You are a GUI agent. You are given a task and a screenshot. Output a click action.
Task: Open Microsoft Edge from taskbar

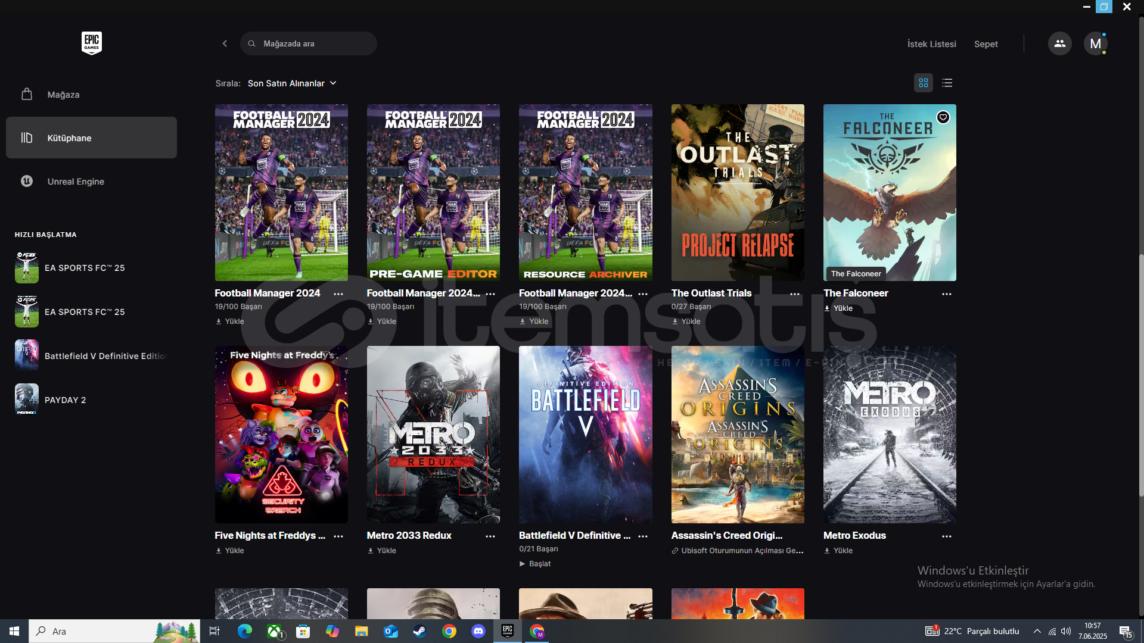245,631
